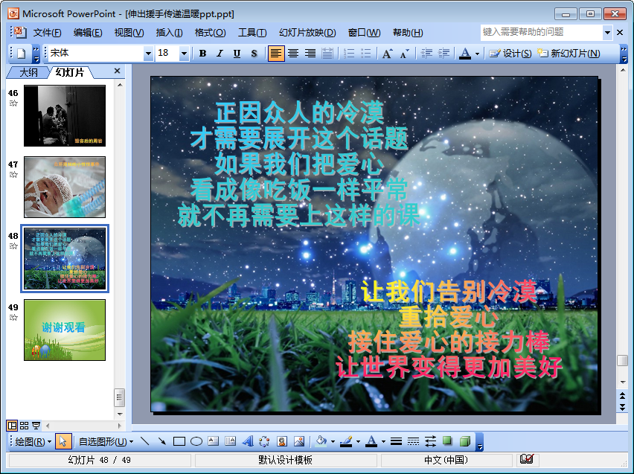This screenshot has width=634, height=474.
Task: Open the font name dropdown showing 宋体
Action: click(x=148, y=54)
